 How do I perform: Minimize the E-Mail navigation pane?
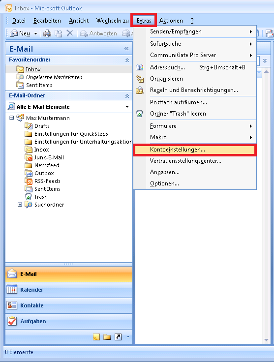point(126,49)
